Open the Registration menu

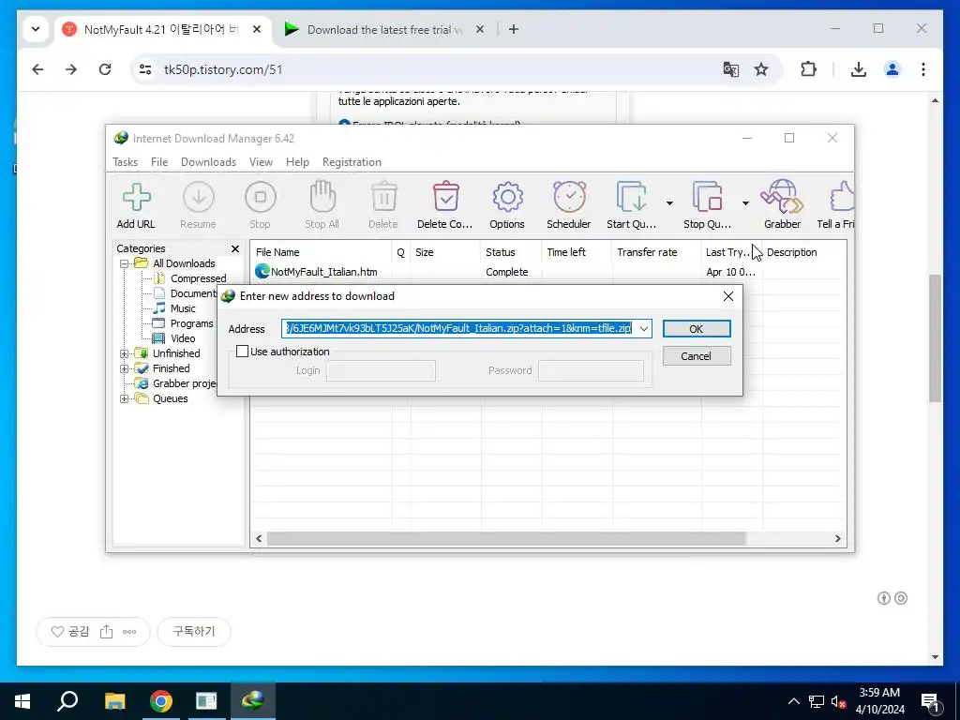352,162
